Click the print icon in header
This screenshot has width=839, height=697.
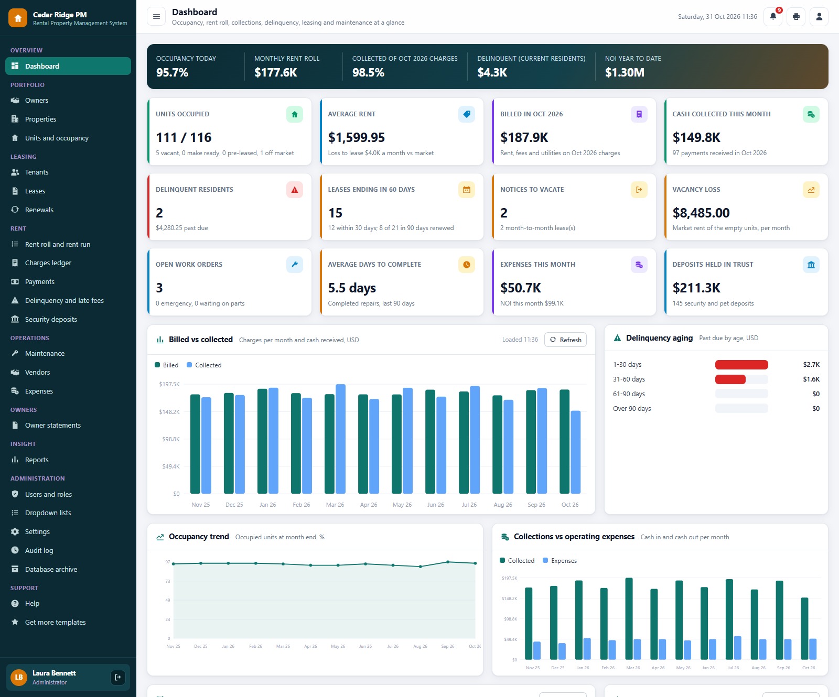[796, 17]
